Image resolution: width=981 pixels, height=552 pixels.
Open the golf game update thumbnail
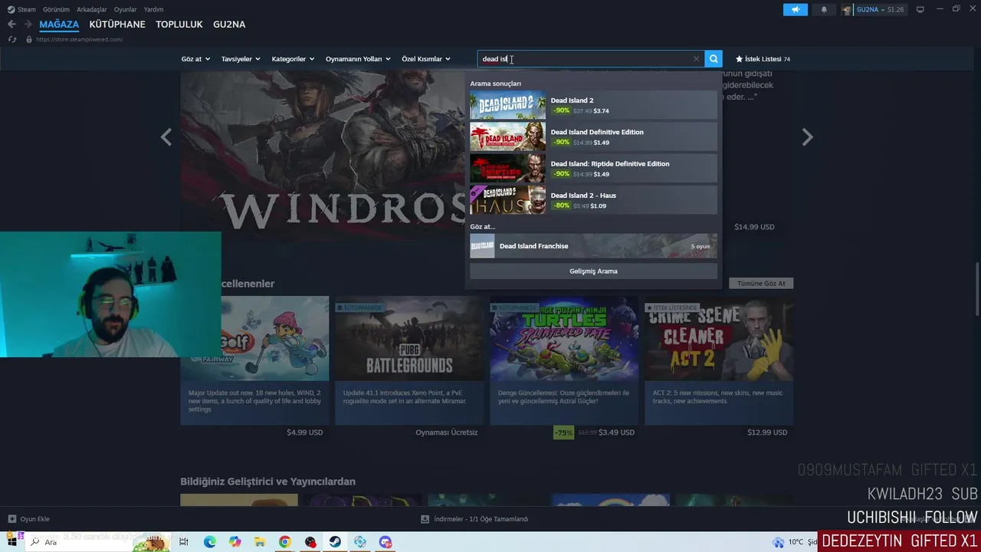254,338
